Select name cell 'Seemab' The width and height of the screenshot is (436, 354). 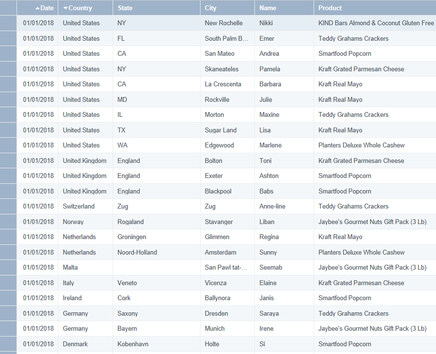click(284, 267)
